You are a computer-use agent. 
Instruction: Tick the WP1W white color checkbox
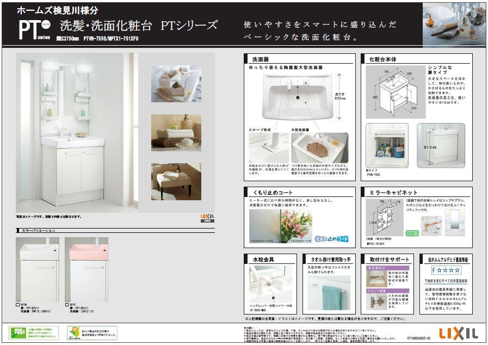[x=17, y=305]
